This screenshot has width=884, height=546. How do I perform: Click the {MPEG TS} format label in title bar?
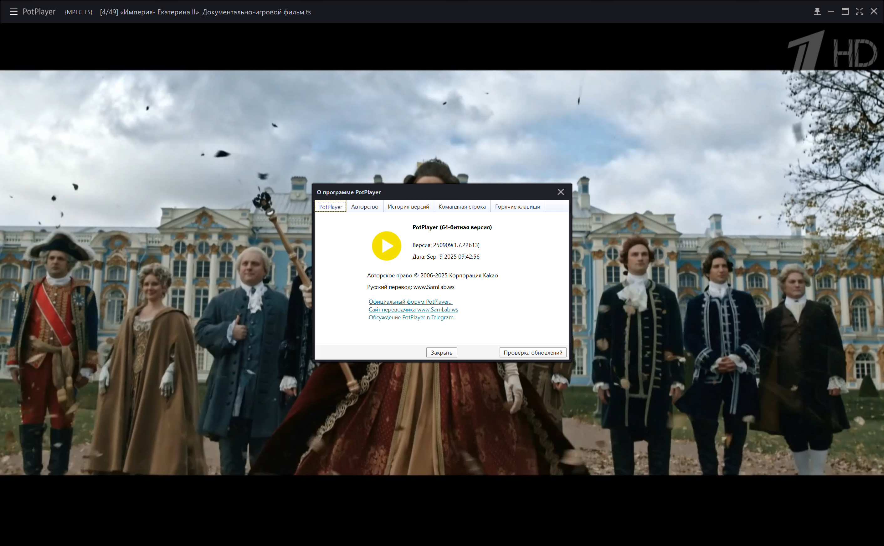tap(79, 12)
